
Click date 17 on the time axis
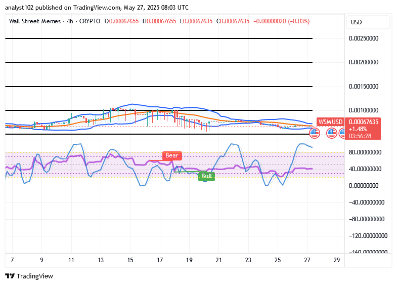(x=160, y=260)
